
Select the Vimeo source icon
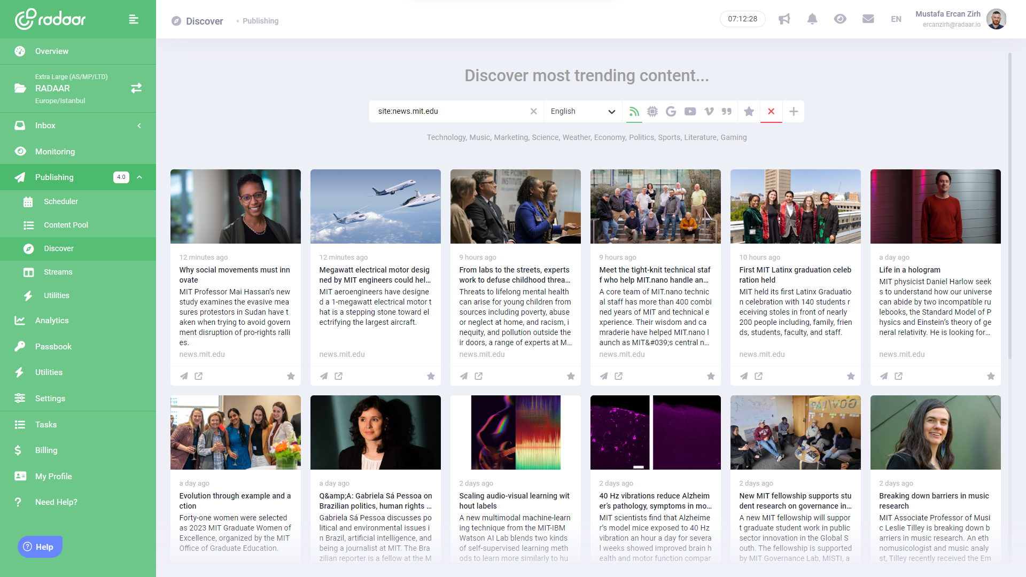tap(709, 111)
